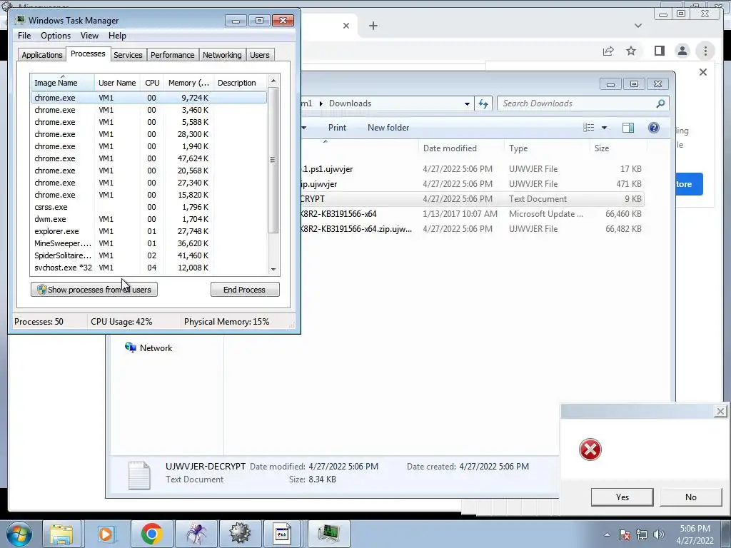731x548 pixels.
Task: Open Chrome's tab search chevron
Action: 638,26
